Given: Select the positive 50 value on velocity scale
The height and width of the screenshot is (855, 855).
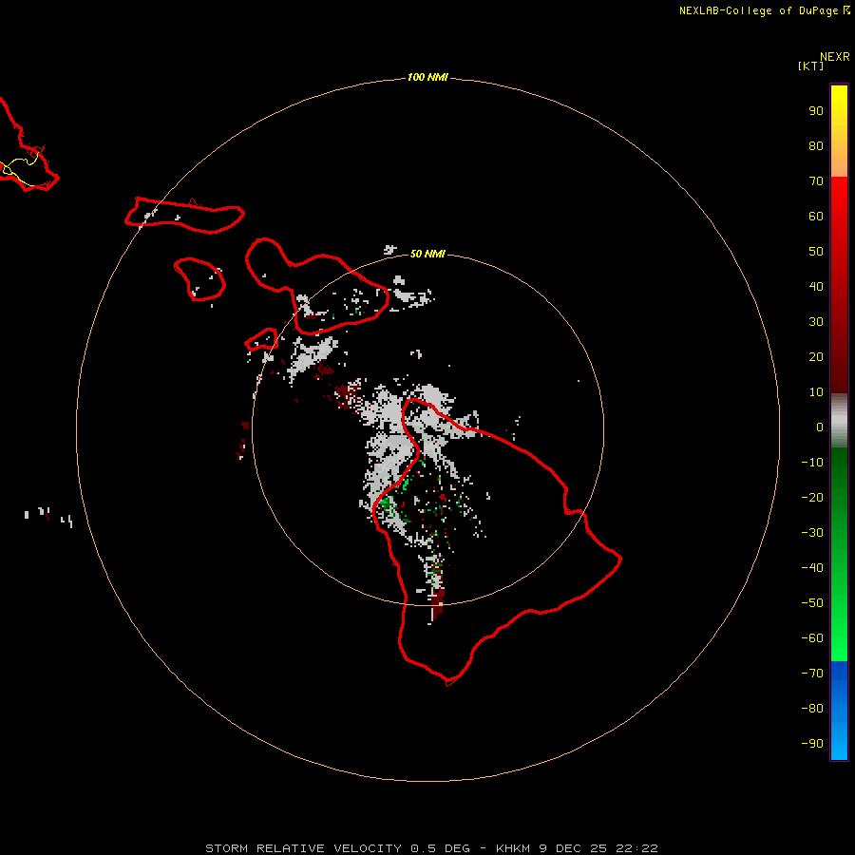Looking at the screenshot, I should tap(816, 252).
